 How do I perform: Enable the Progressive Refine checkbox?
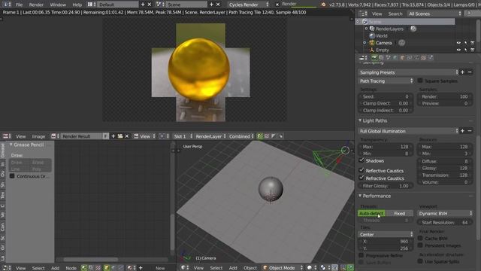(x=362, y=255)
